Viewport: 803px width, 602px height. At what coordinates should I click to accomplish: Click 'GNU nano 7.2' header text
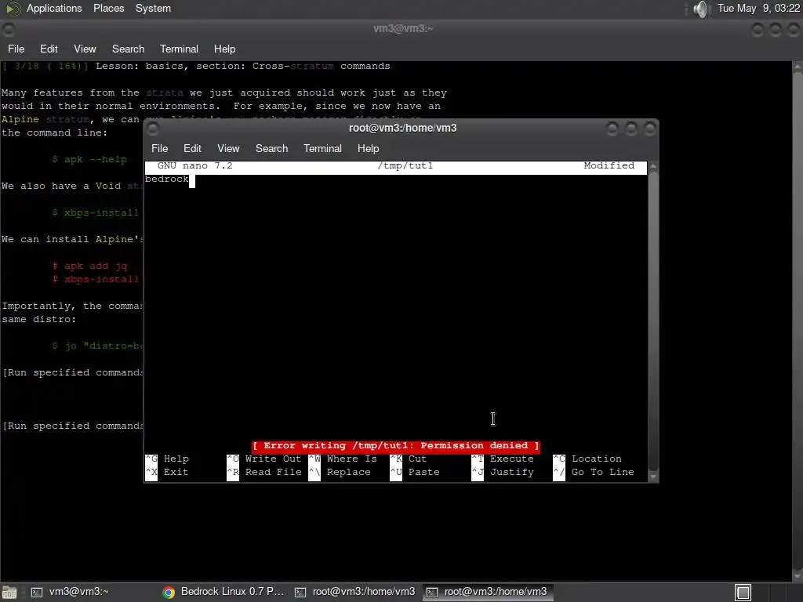pyautogui.click(x=194, y=166)
